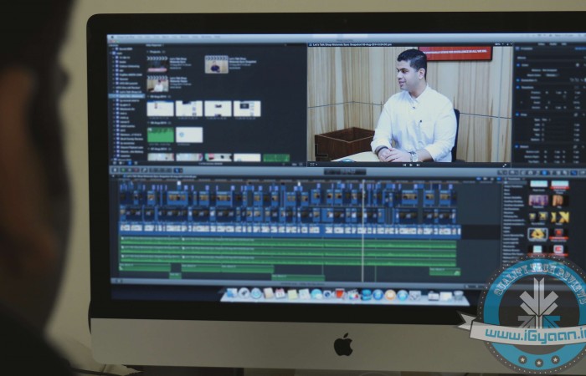Image resolution: width=586 pixels, height=376 pixels.
Task: Click the Finder icon in the Dock
Action: coord(232,294)
